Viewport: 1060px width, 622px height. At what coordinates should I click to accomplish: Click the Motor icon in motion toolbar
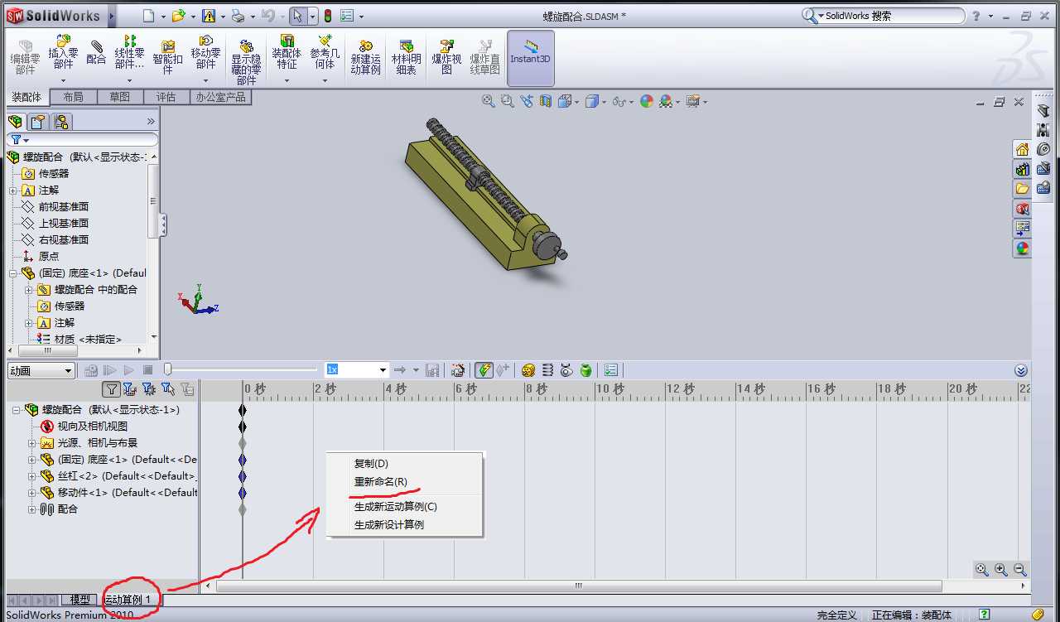tap(528, 370)
